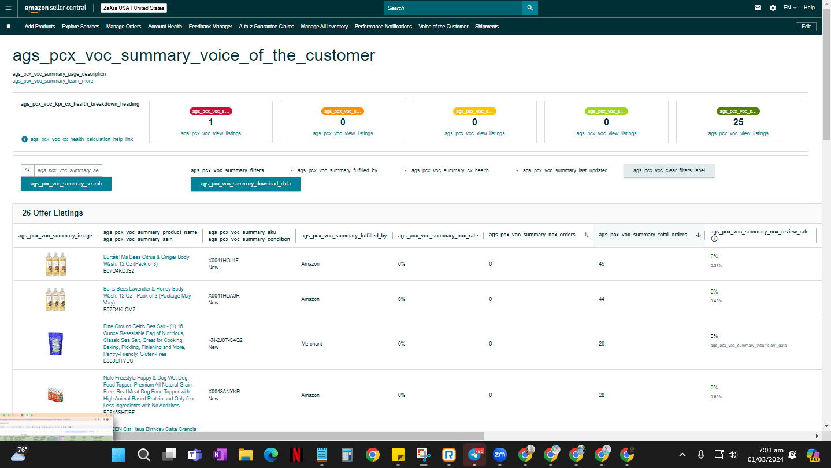Click the right arrow of horizontal scrollbar

pyautogui.click(x=817, y=436)
